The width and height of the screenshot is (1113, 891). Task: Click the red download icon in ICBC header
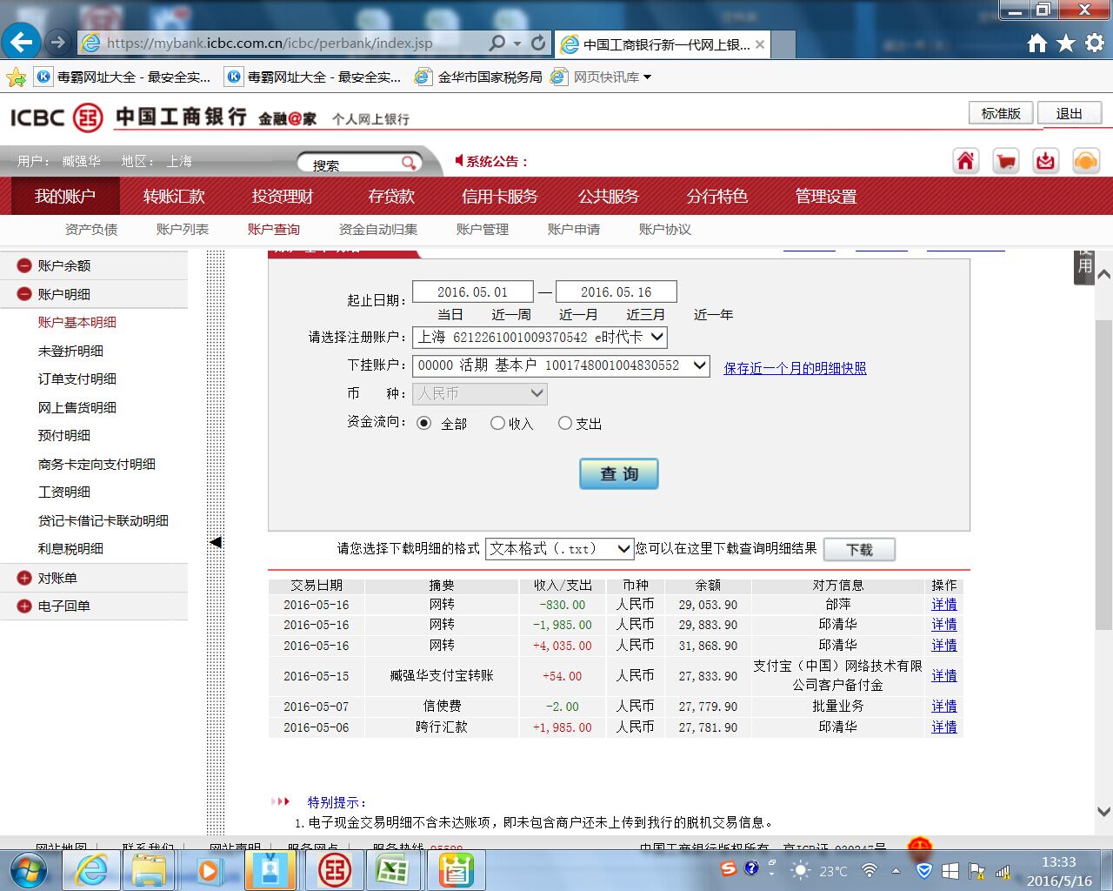coord(1046,161)
